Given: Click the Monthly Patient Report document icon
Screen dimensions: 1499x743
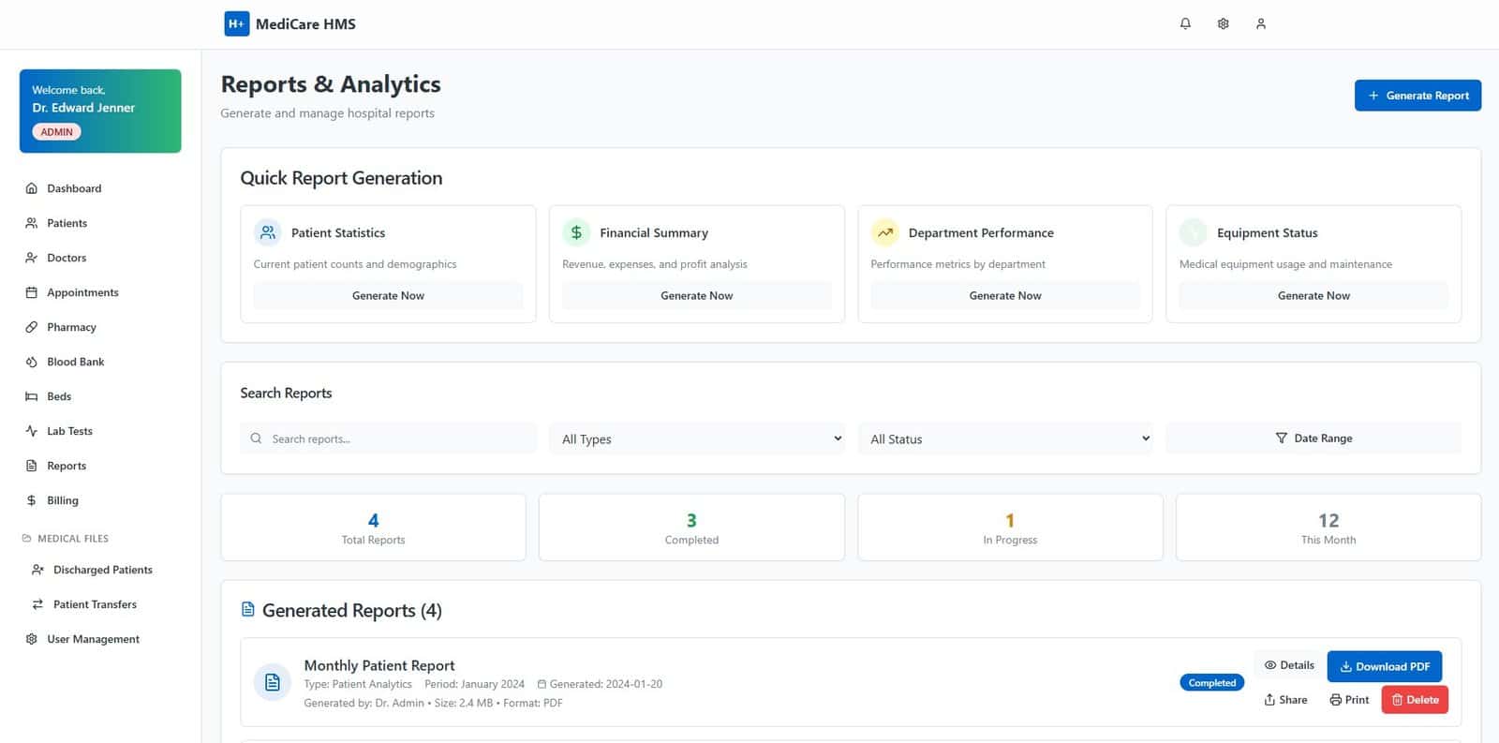Looking at the screenshot, I should tap(273, 682).
